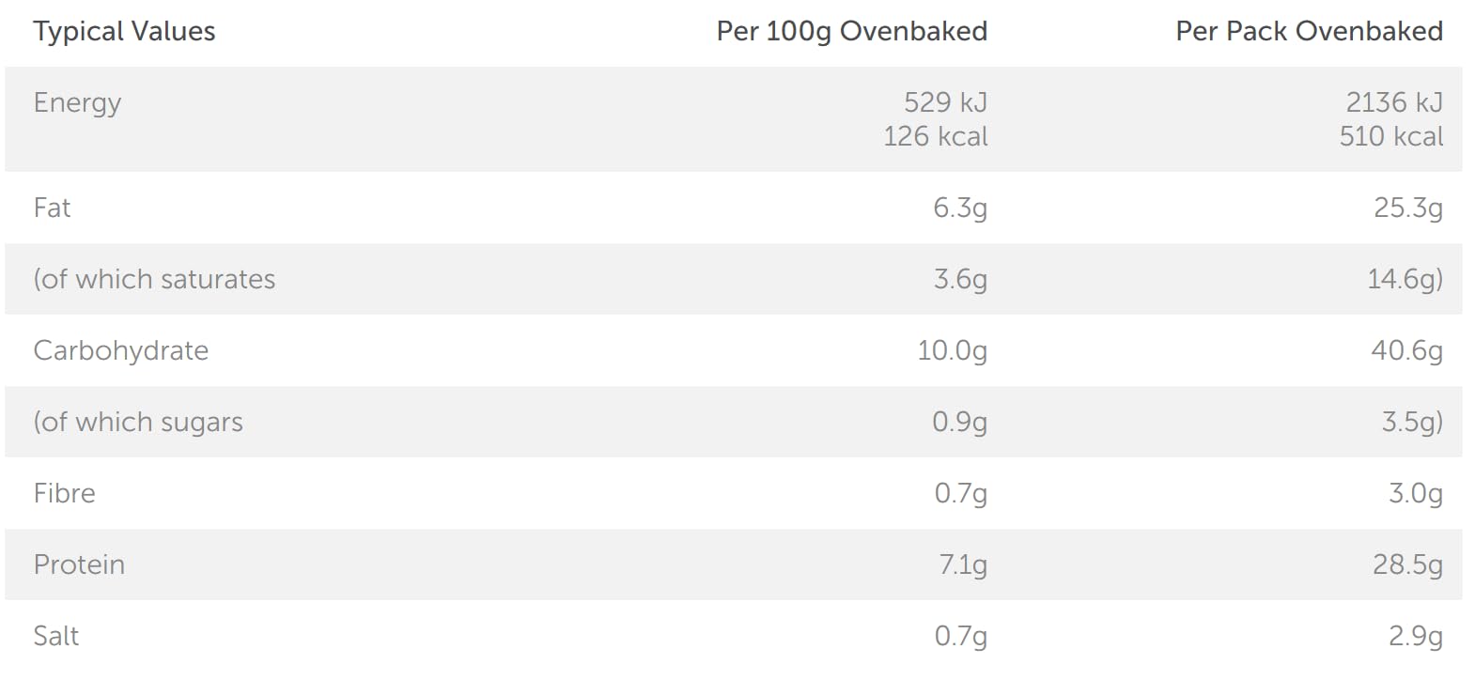The height and width of the screenshot is (680, 1475).
Task: Click the 2.9g salt per pack value
Action: tap(1415, 637)
